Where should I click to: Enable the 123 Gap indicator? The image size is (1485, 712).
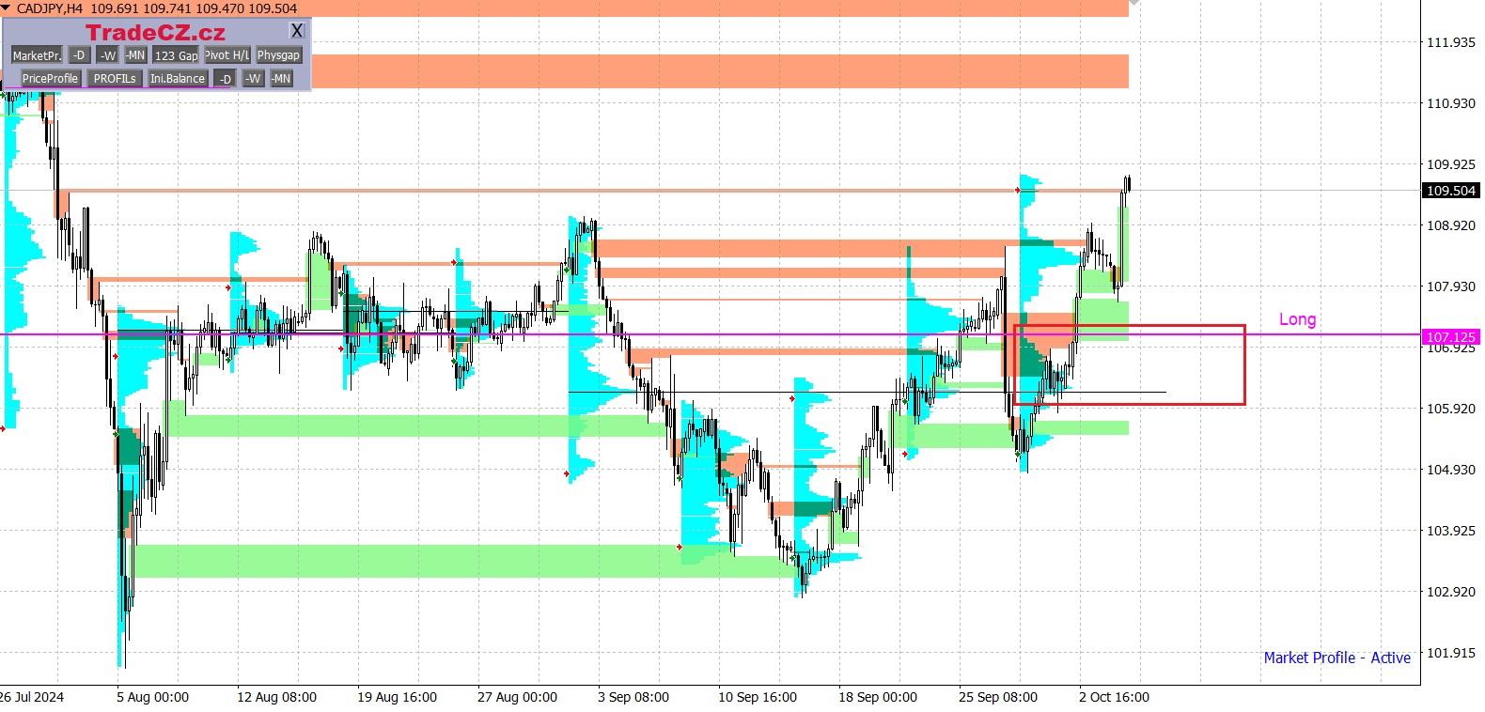176,55
